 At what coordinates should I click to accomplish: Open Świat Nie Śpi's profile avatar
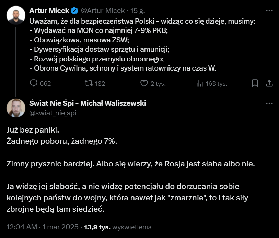(15, 108)
